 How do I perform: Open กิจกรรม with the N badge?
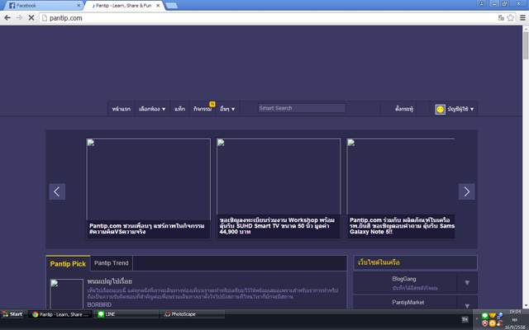203,109
